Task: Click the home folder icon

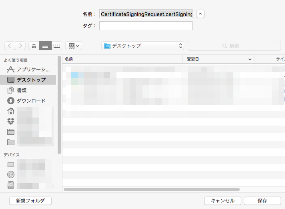Action: [x=11, y=111]
